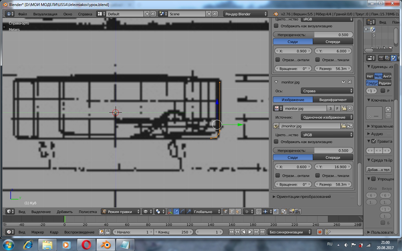Open Windows Explorer folder in the taskbar
Viewport: 402px width, 251px height.
coord(47,244)
